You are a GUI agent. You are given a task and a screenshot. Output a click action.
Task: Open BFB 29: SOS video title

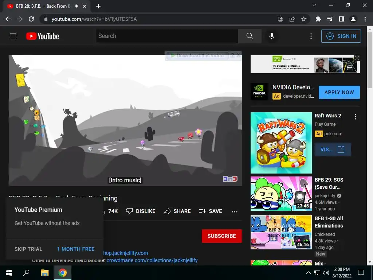pos(329,183)
